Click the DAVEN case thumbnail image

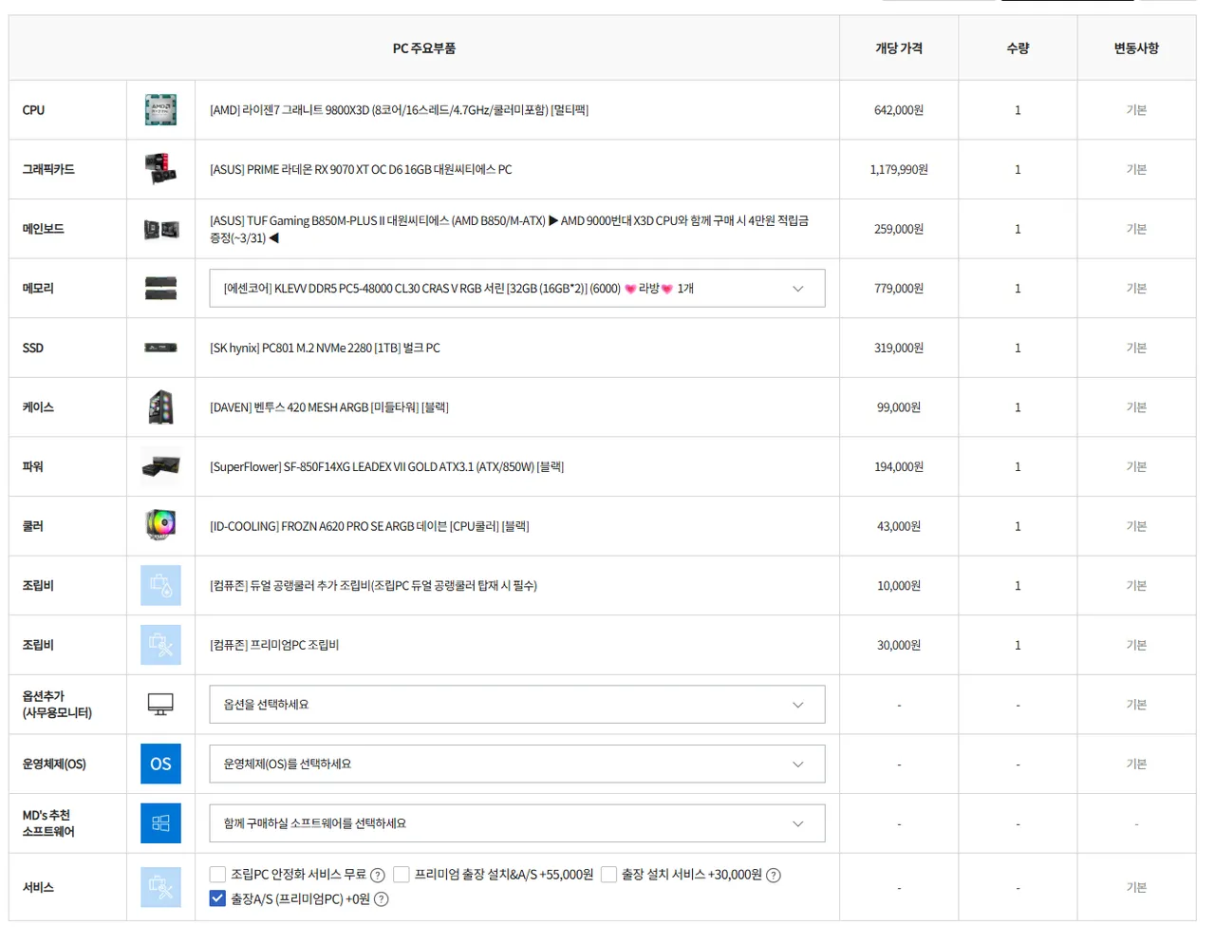160,407
